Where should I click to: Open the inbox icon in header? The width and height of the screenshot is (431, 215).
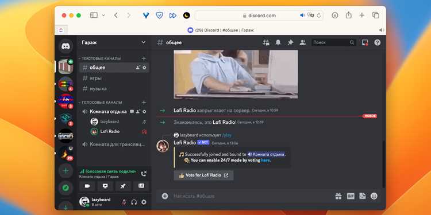coord(365,42)
